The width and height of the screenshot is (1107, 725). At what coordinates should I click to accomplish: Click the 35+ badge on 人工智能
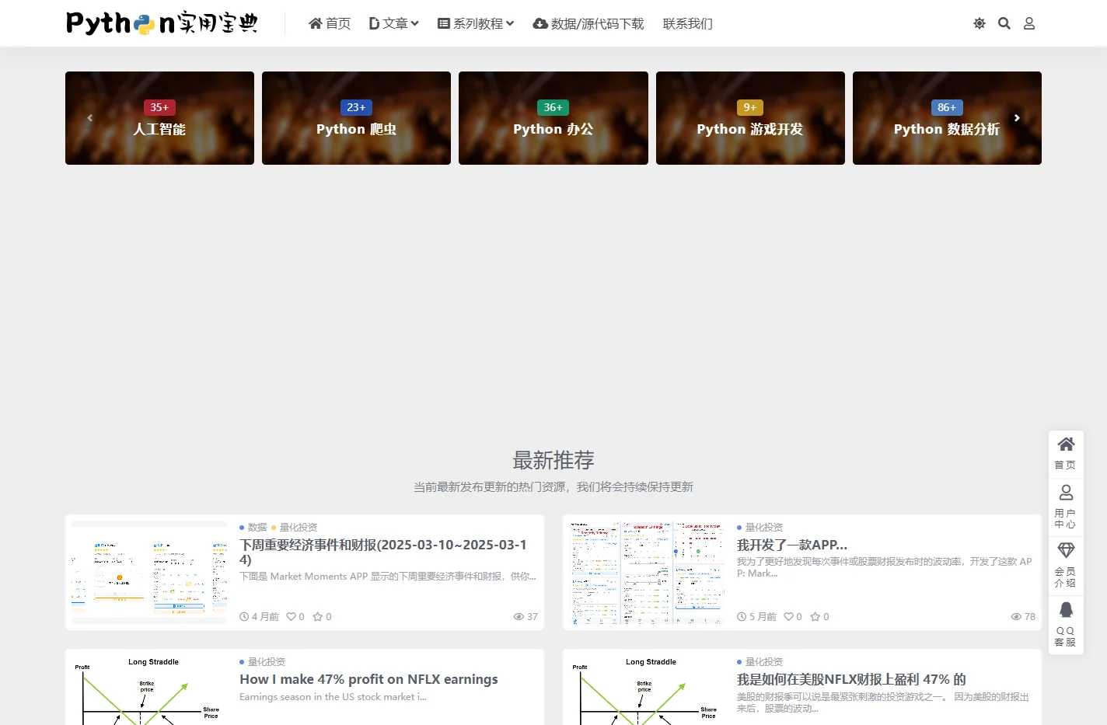(159, 107)
